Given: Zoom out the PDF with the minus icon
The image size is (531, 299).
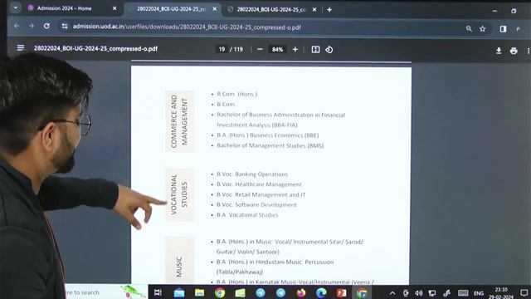Looking at the screenshot, I should [260, 50].
